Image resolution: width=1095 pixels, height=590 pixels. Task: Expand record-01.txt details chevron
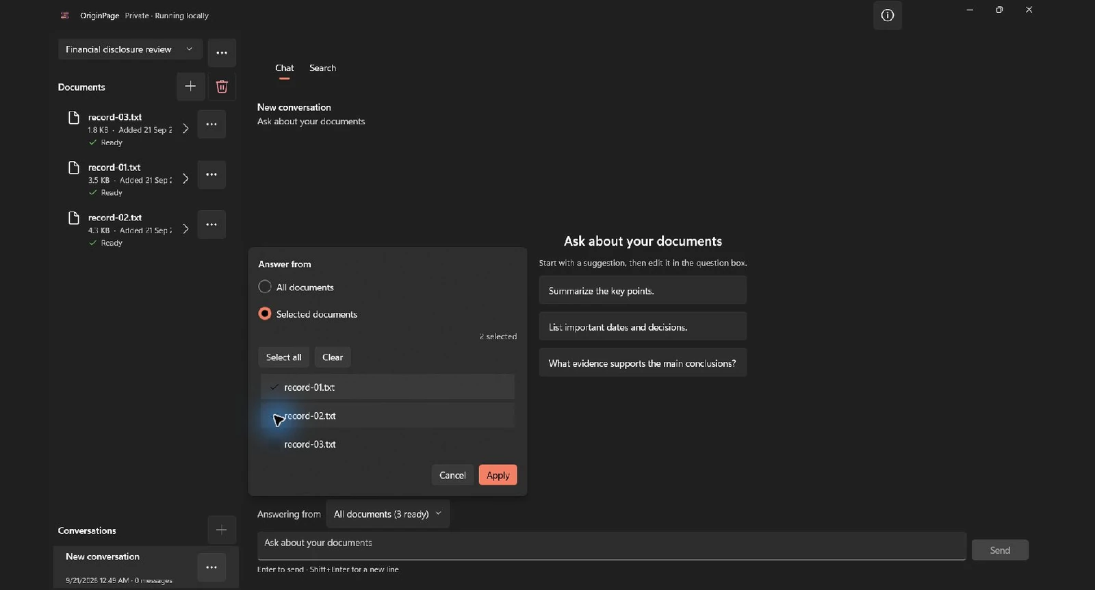pyautogui.click(x=185, y=179)
